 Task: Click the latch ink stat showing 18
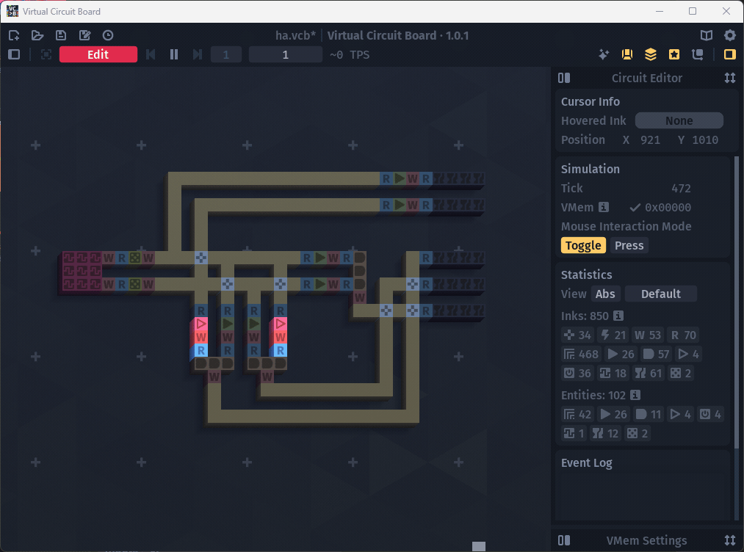point(613,373)
